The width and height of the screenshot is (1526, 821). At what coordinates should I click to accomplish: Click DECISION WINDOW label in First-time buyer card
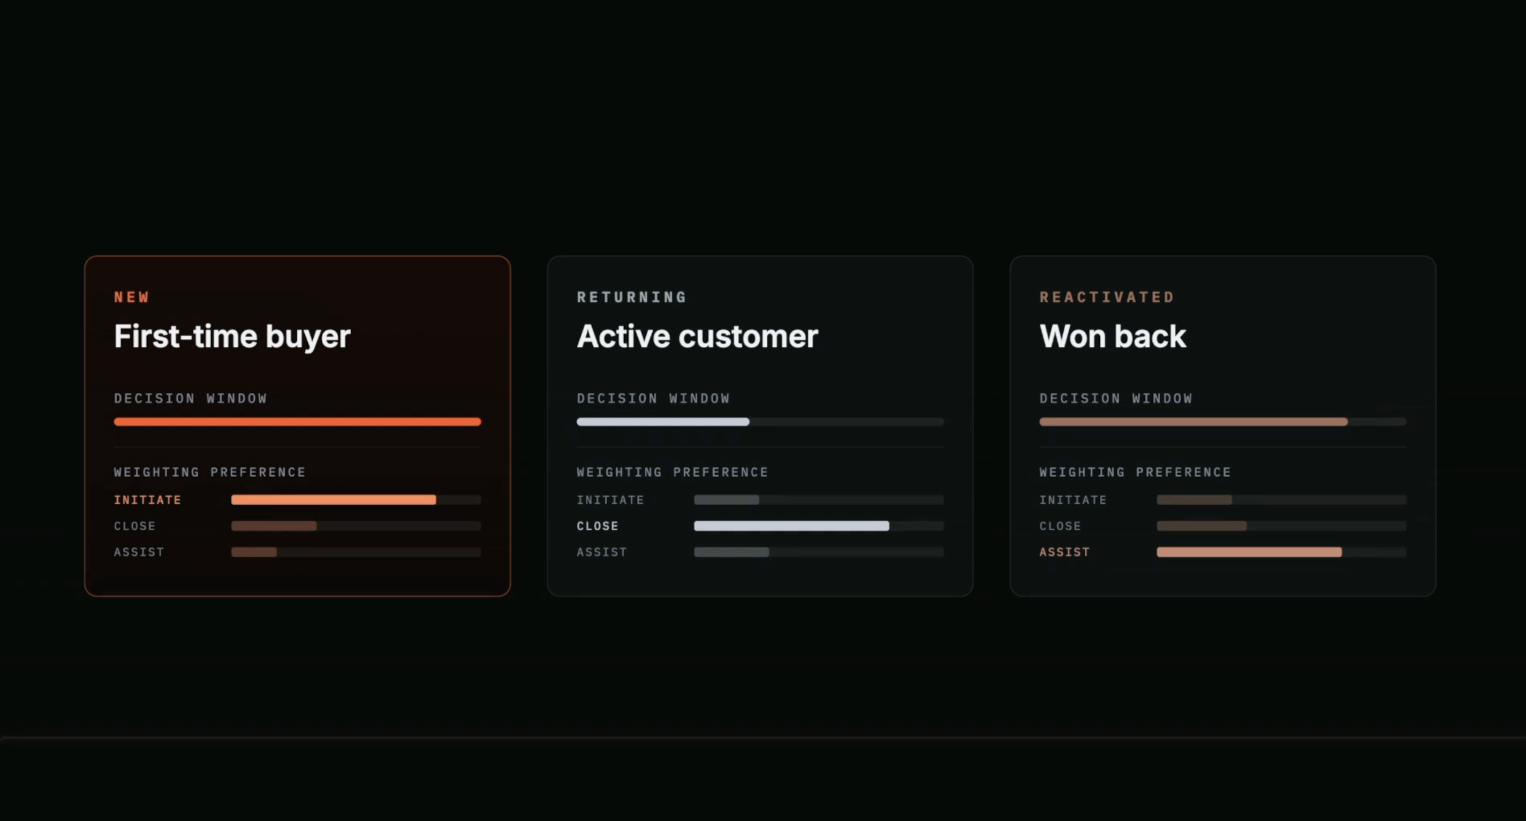[190, 398]
